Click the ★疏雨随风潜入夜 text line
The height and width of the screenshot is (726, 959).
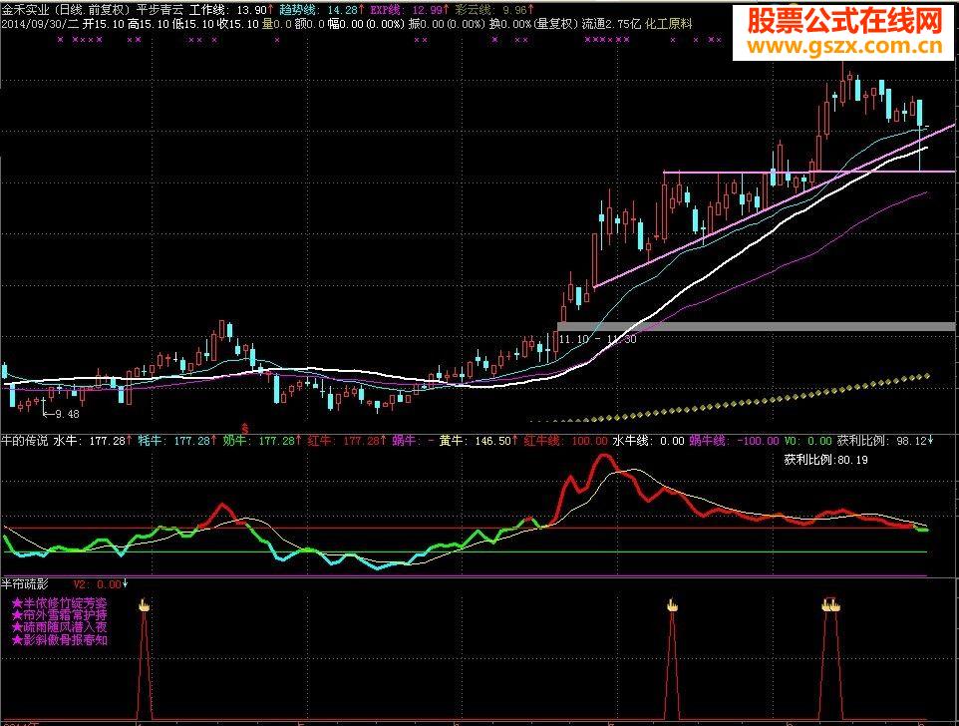point(60,627)
